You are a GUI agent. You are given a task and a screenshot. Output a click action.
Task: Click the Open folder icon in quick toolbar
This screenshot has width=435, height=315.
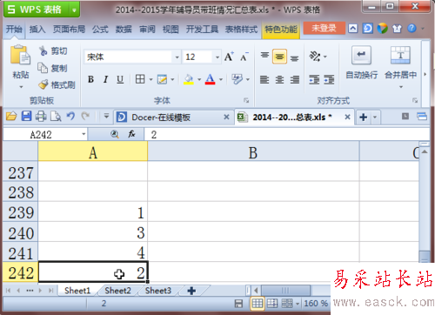point(11,117)
